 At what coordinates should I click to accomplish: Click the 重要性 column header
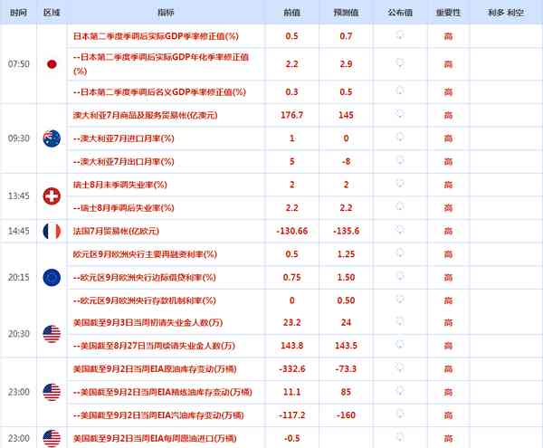click(x=449, y=13)
